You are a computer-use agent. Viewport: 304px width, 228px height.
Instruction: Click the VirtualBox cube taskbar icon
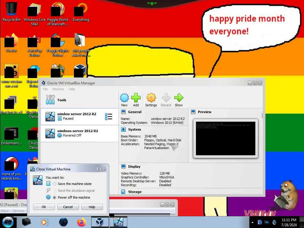tap(100, 222)
